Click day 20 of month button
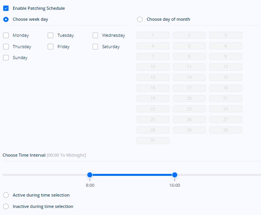 [189, 98]
